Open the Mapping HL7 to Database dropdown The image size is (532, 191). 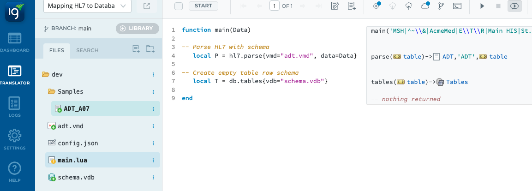coord(87,6)
